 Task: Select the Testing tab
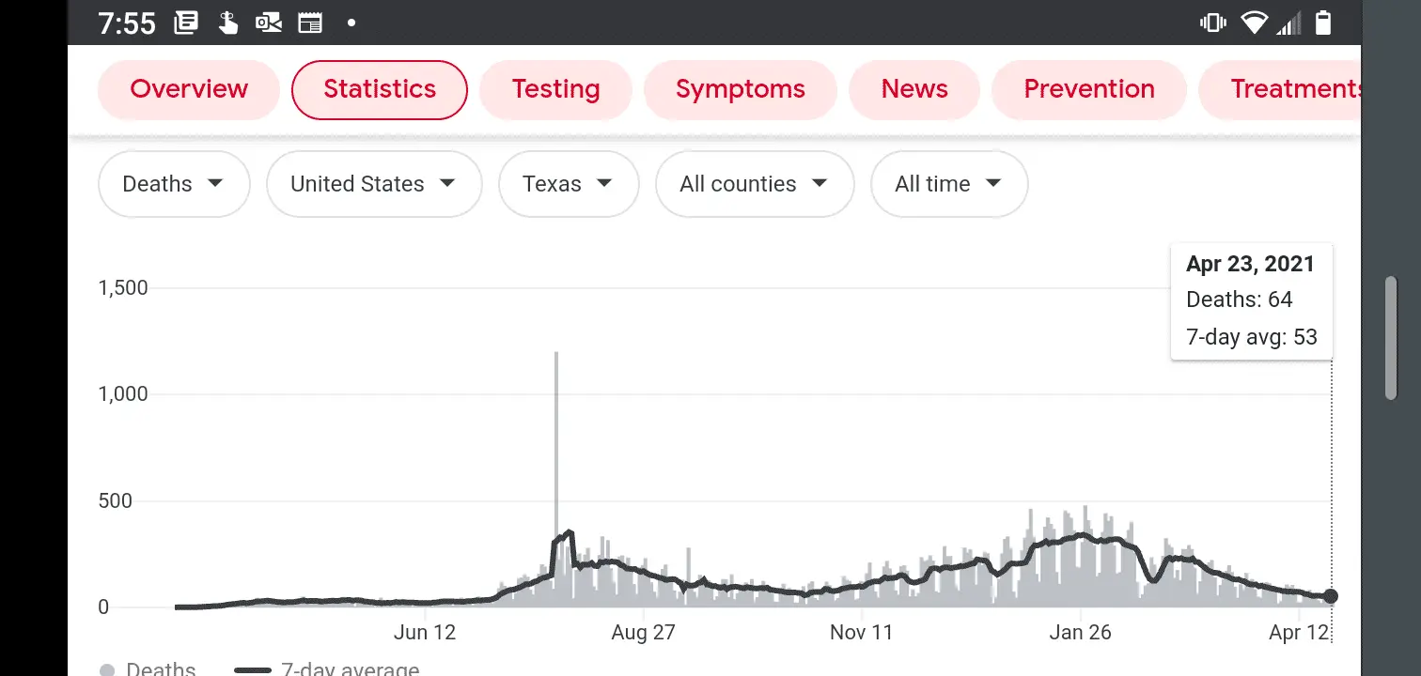(555, 89)
